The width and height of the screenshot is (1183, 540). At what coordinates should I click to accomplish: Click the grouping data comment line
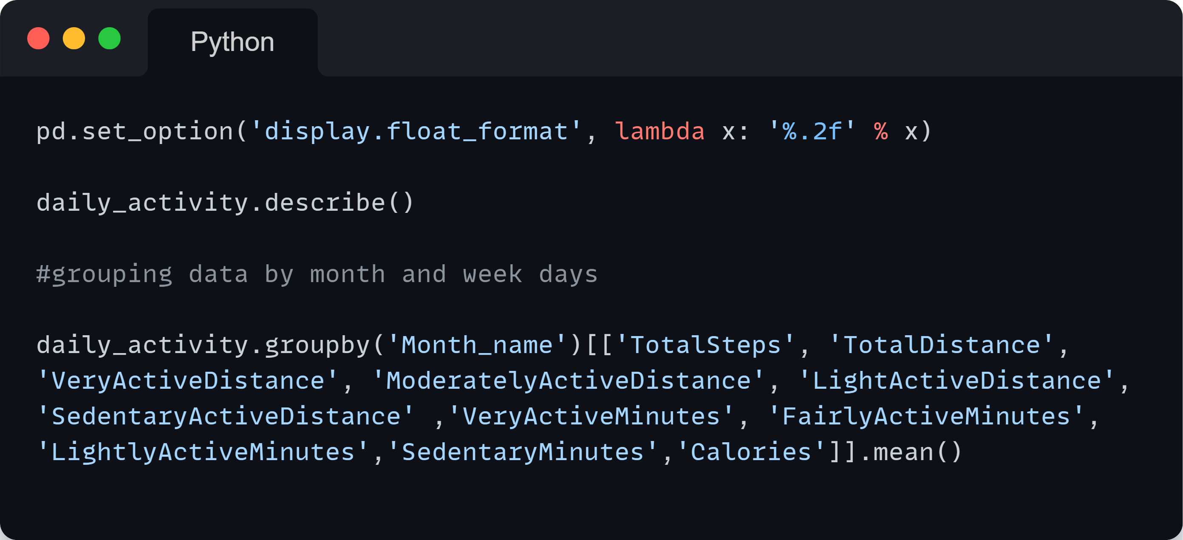[x=317, y=274]
